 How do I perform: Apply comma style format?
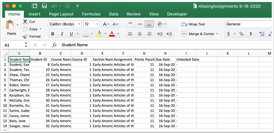pos(251,34)
